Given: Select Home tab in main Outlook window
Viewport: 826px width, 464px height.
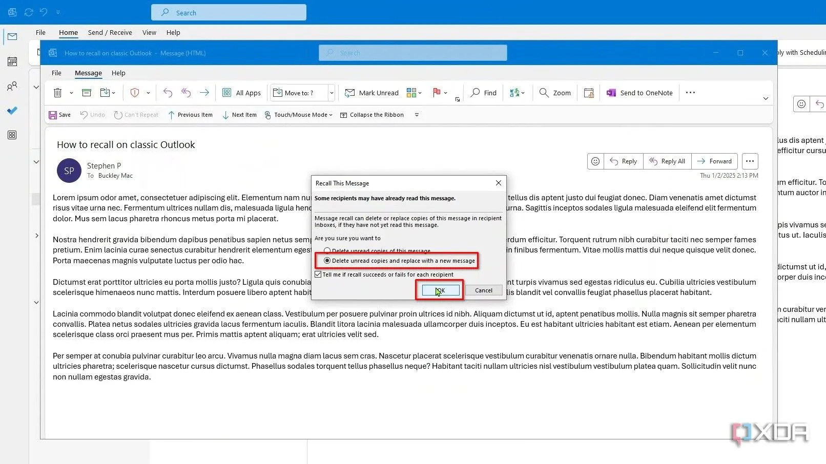Looking at the screenshot, I should 68,32.
